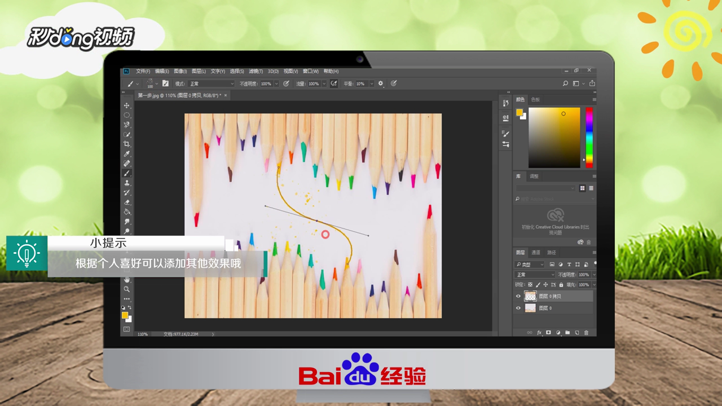Select the Paint Bucket tool
The width and height of the screenshot is (722, 406).
[x=127, y=211]
